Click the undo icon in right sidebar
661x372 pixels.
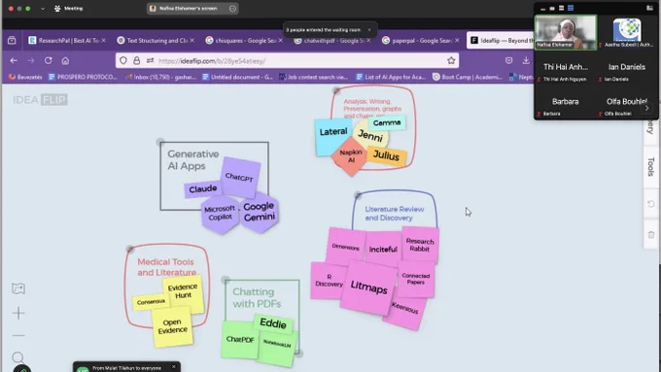tap(651, 204)
